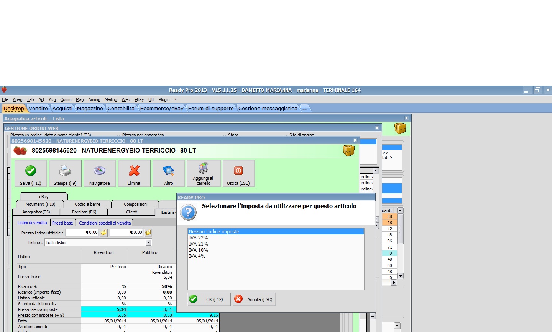Select 'IVA 4%' in the tax list
552x332 pixels.
(276, 256)
